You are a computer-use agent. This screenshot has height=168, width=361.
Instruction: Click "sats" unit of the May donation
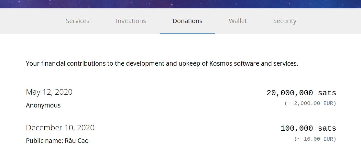pyautogui.click(x=327, y=93)
